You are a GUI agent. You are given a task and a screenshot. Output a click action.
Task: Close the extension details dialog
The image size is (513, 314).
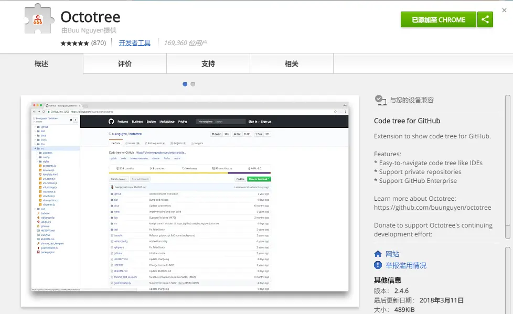504,10
